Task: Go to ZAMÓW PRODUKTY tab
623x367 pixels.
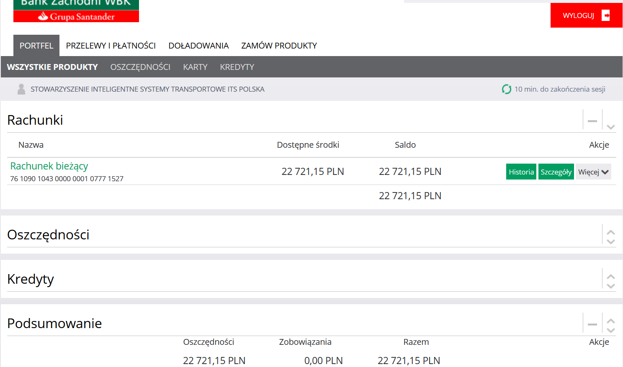Action: pyautogui.click(x=279, y=46)
